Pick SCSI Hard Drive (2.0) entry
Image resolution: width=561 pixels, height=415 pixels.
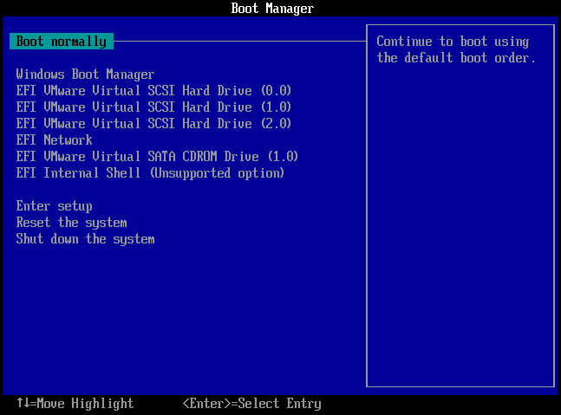tap(153, 124)
